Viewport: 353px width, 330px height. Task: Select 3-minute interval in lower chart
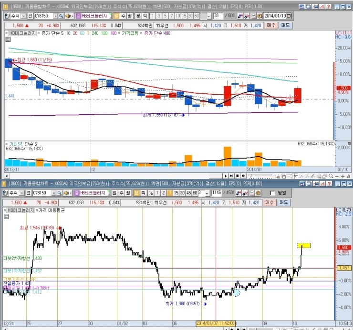[170, 193]
